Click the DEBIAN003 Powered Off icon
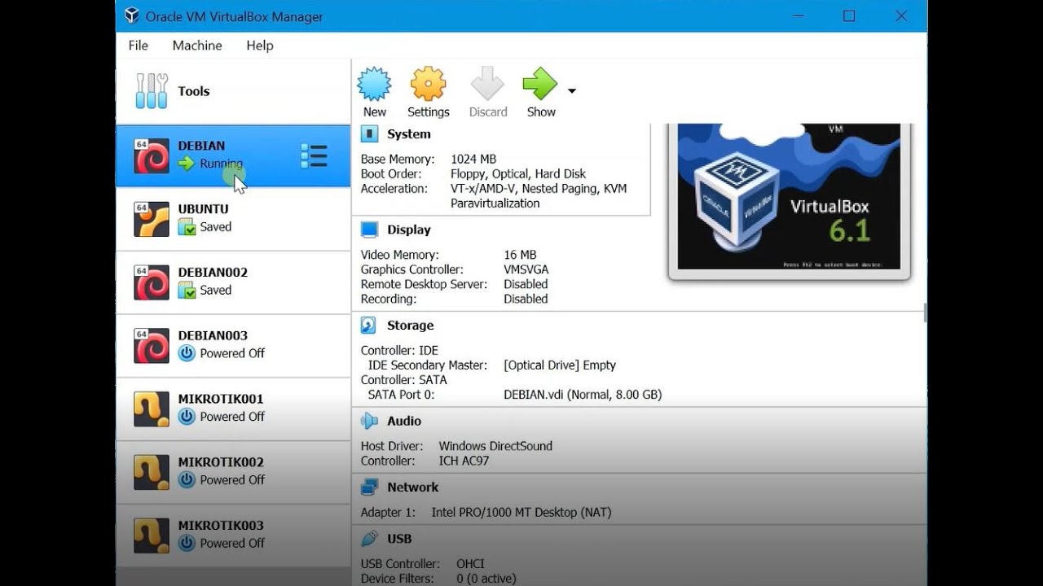The width and height of the screenshot is (1043, 586). (x=187, y=353)
